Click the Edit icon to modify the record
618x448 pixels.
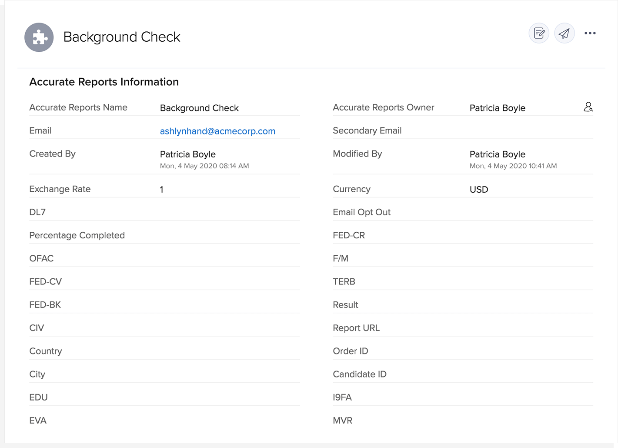(x=538, y=33)
